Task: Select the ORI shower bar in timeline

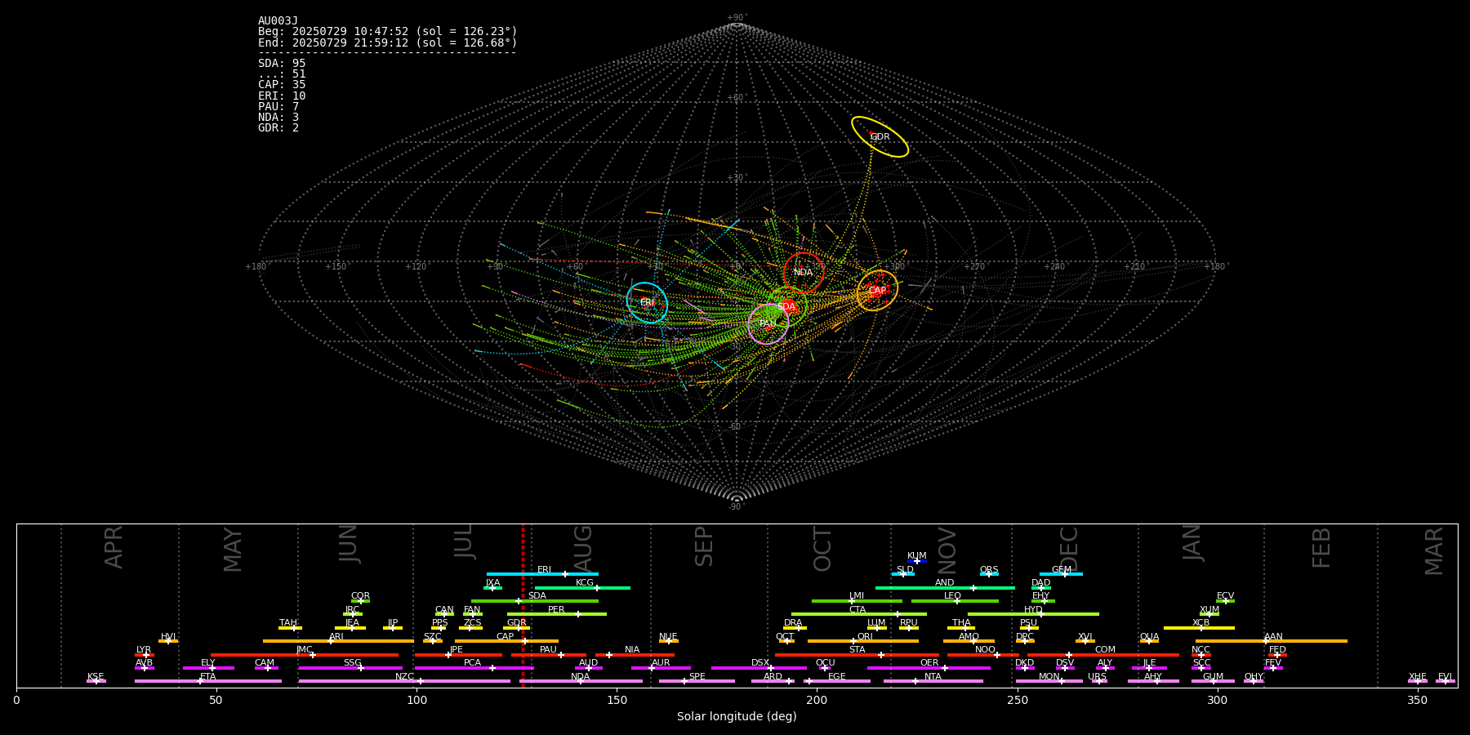Action: (863, 641)
